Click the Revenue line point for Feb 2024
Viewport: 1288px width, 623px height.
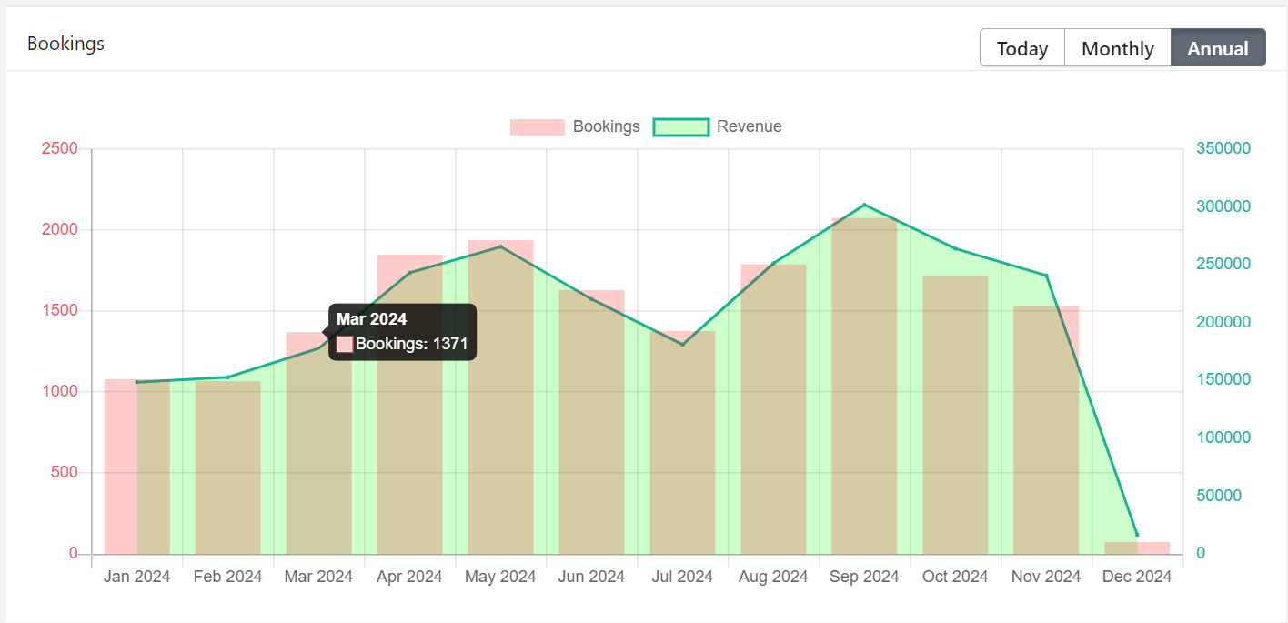point(228,377)
